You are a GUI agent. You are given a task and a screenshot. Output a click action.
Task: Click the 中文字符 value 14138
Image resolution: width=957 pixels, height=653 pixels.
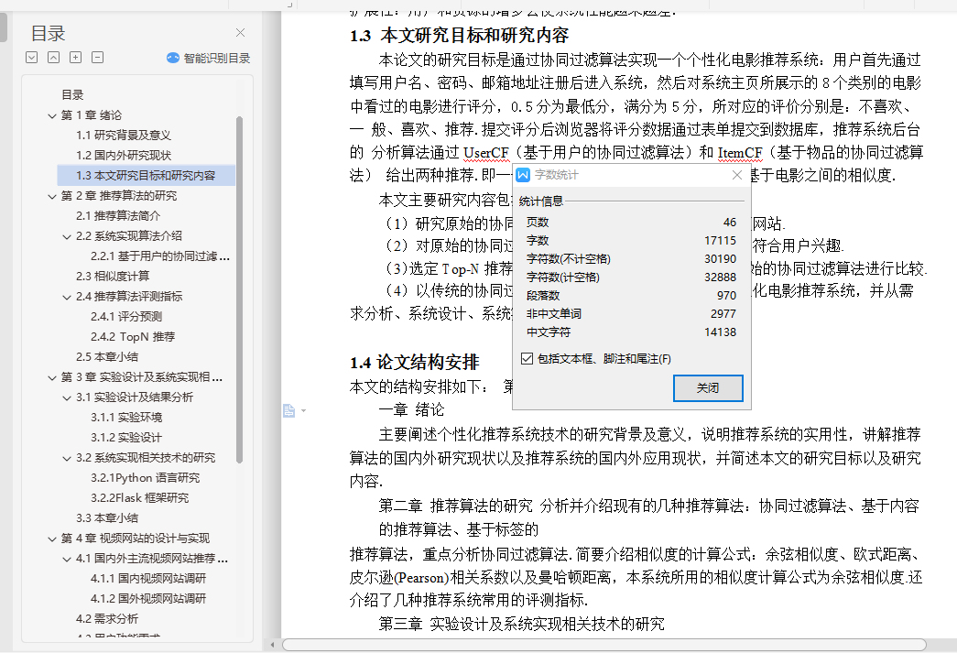(720, 332)
